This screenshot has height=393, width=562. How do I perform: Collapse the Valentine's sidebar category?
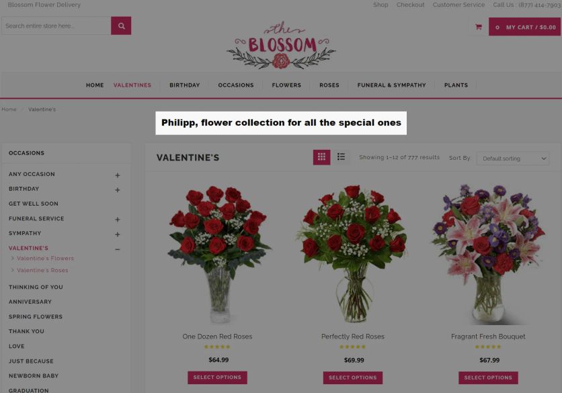(x=118, y=249)
